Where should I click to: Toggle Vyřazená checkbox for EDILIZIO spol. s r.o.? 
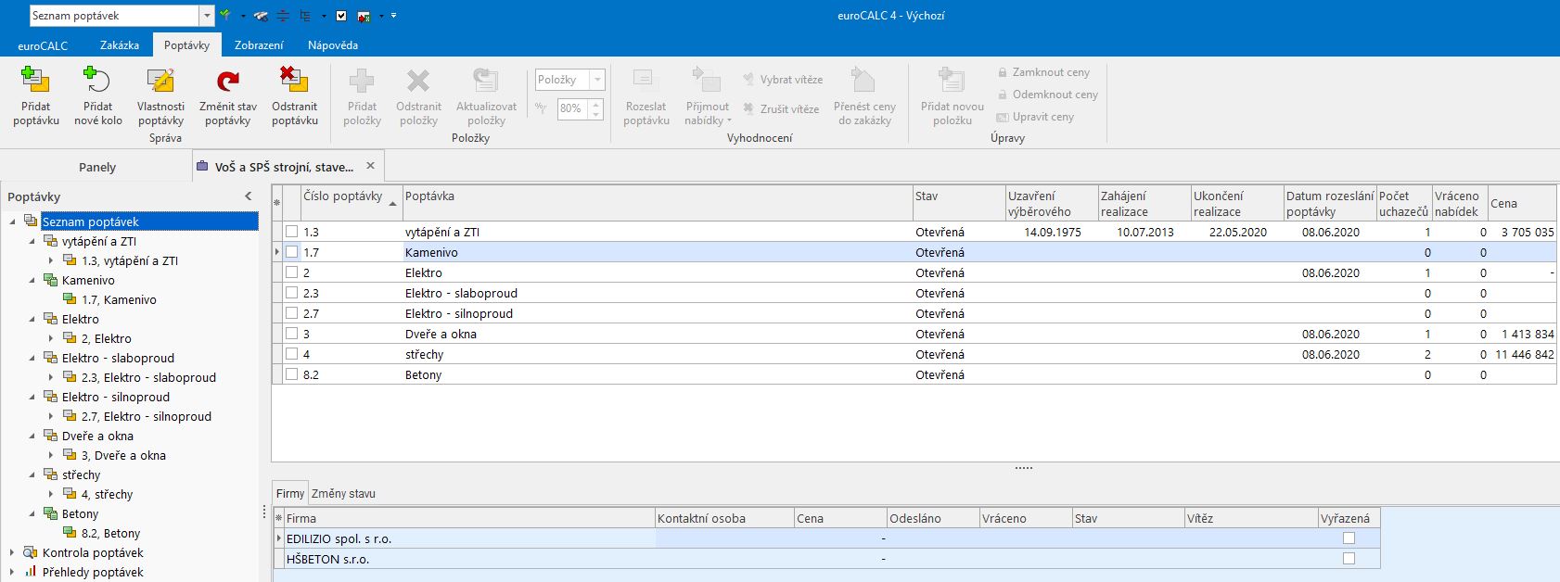(1349, 538)
